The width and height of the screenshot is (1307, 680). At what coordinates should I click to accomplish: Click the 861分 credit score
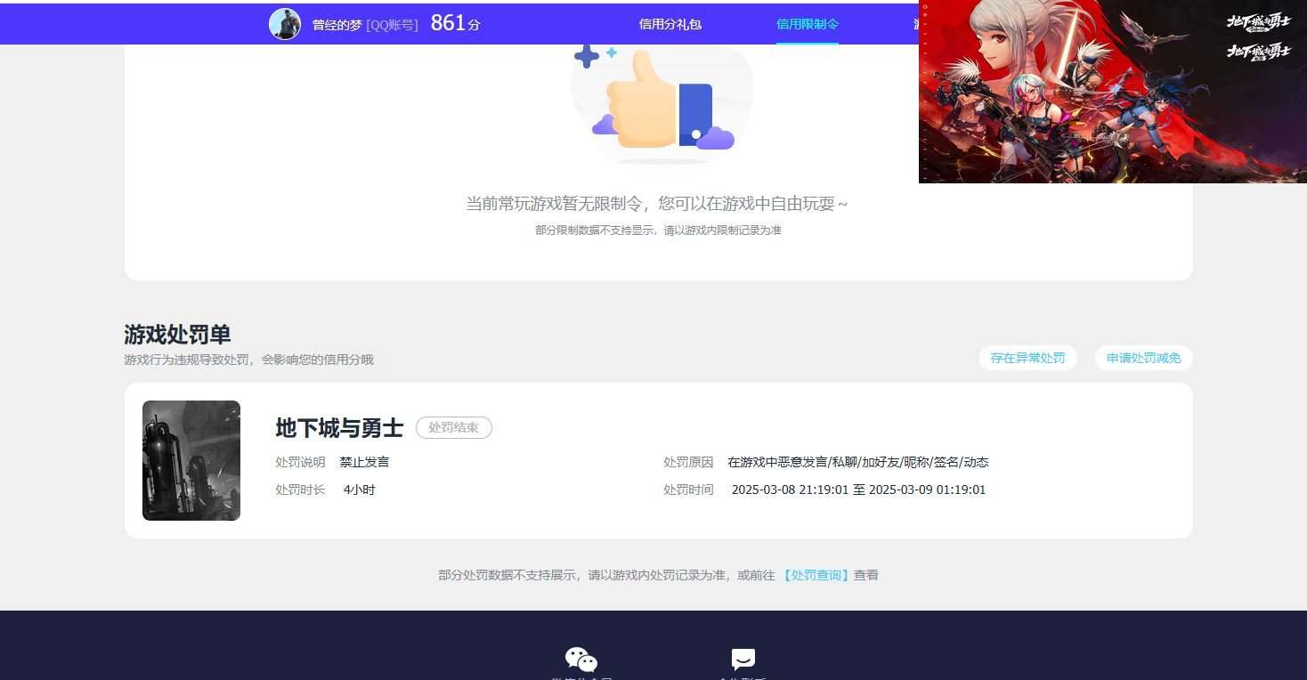[455, 23]
